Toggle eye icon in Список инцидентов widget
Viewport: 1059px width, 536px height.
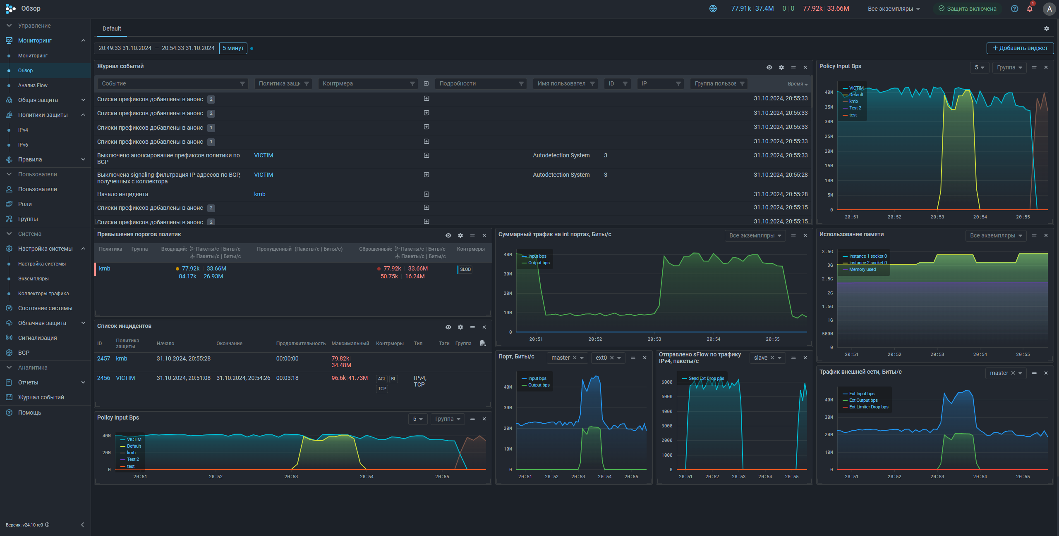click(x=448, y=327)
